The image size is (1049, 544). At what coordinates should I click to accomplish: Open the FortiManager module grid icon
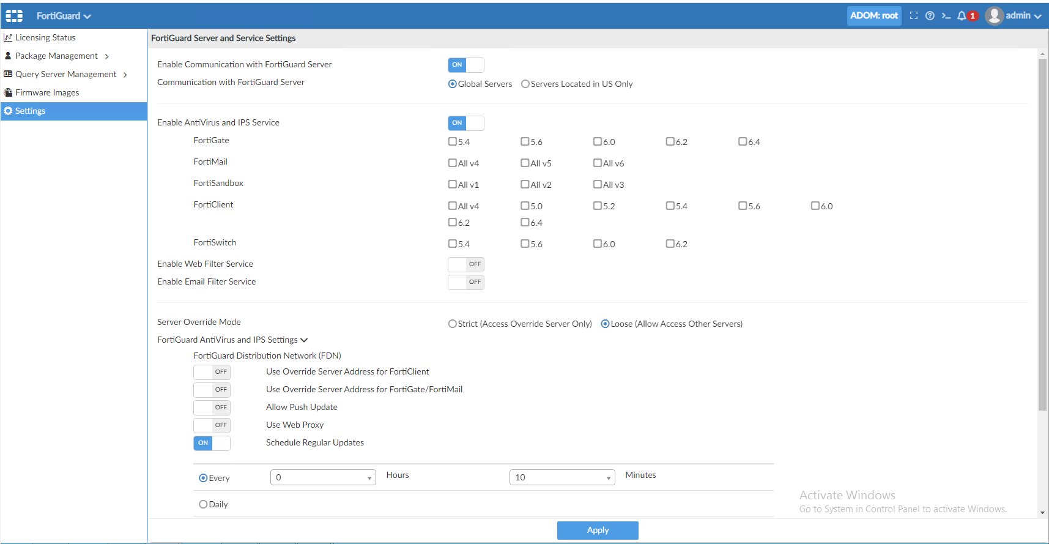(x=14, y=16)
